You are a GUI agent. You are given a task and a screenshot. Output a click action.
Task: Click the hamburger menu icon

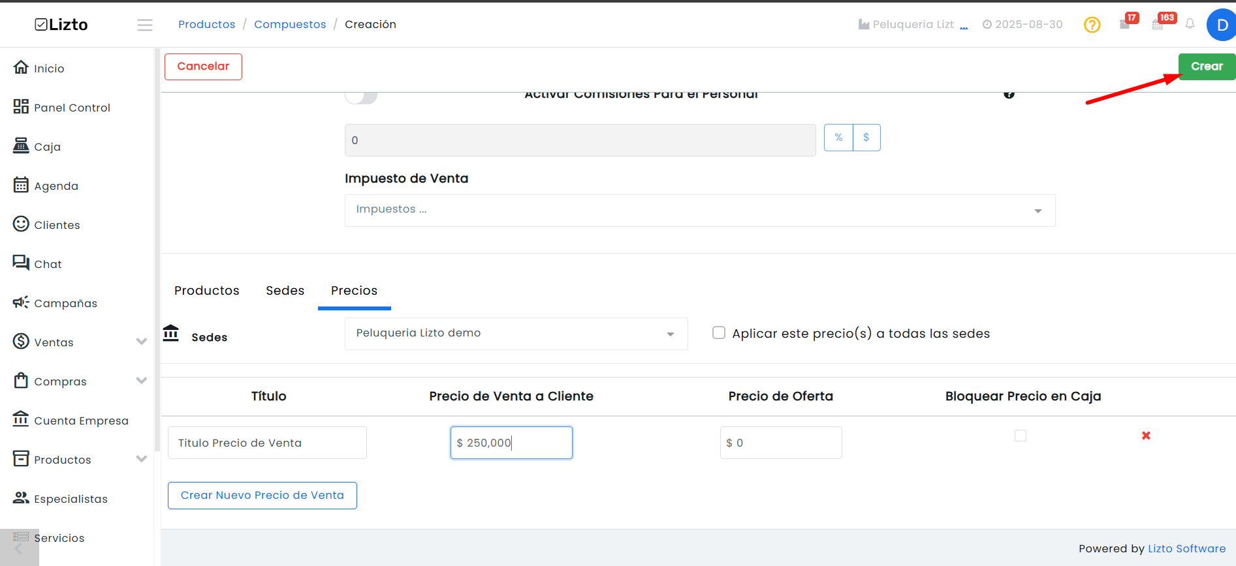pos(145,25)
